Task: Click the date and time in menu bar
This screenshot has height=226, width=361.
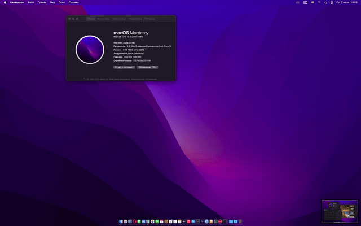Action: point(347,2)
